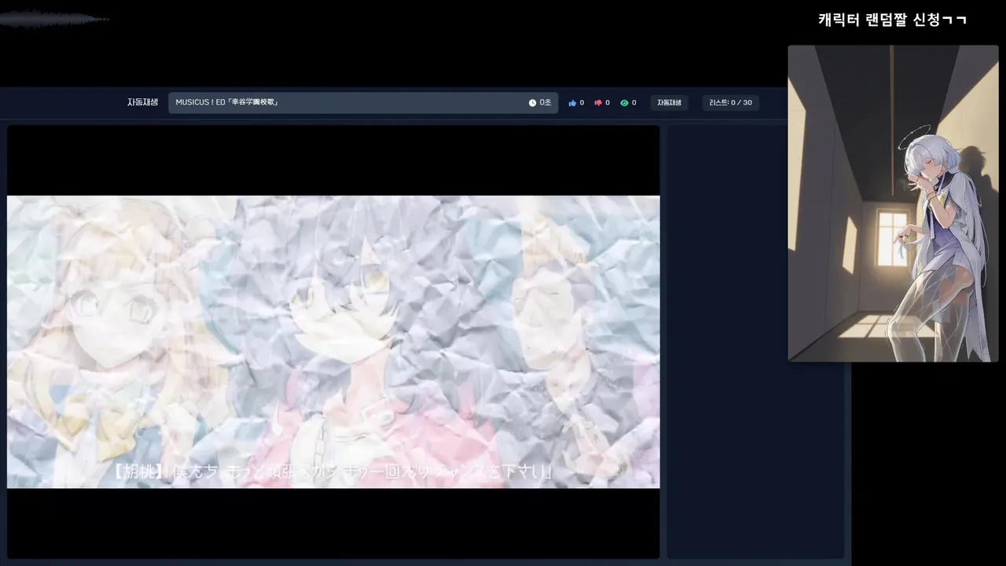Click the green eye views icon

(x=624, y=103)
